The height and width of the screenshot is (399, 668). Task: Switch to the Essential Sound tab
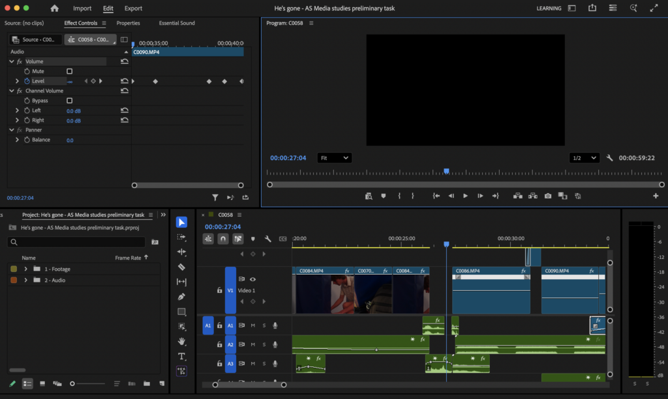click(x=178, y=23)
